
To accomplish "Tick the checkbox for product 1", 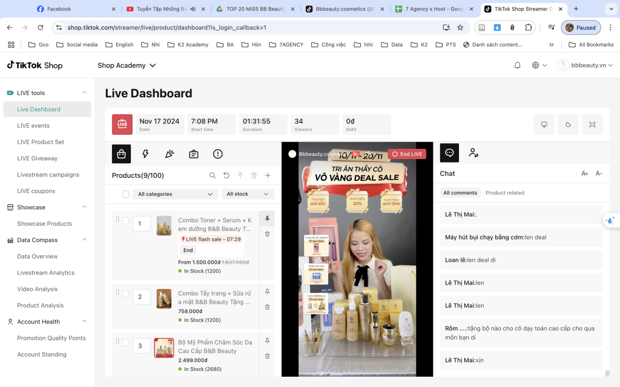I will (125, 221).
